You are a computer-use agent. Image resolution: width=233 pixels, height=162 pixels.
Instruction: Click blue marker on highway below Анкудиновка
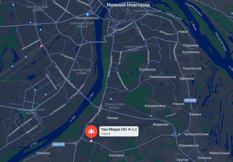(151, 116)
